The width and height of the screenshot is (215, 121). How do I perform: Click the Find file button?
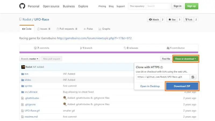(x=166, y=59)
